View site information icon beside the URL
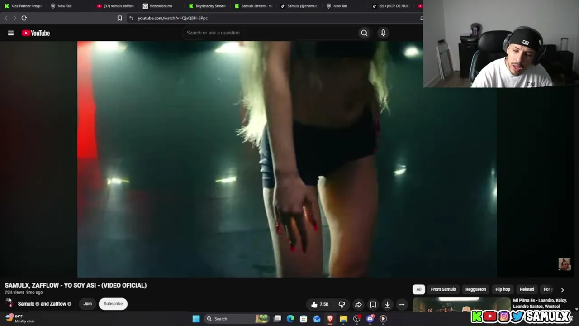579x326 pixels. click(131, 18)
